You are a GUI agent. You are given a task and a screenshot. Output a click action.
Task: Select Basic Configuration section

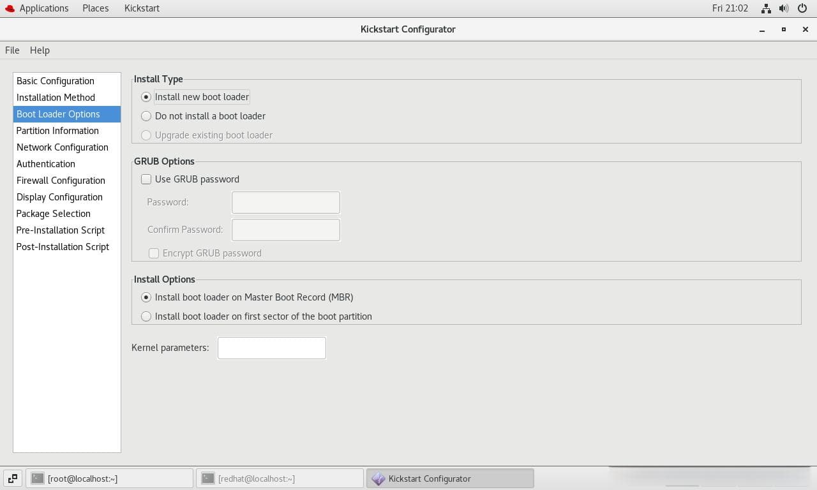click(66, 81)
